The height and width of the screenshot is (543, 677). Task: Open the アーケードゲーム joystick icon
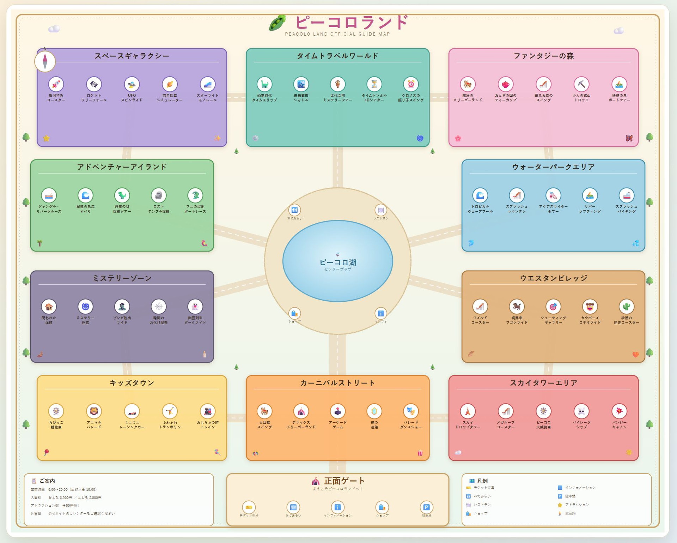[x=338, y=411]
